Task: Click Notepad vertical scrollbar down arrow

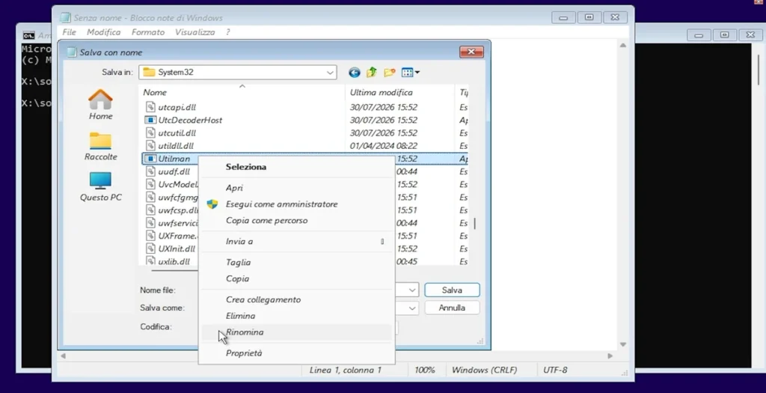Action: 623,344
